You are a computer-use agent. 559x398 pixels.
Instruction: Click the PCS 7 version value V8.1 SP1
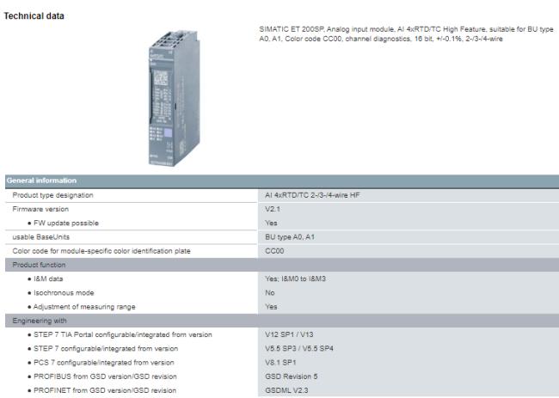pyautogui.click(x=282, y=362)
